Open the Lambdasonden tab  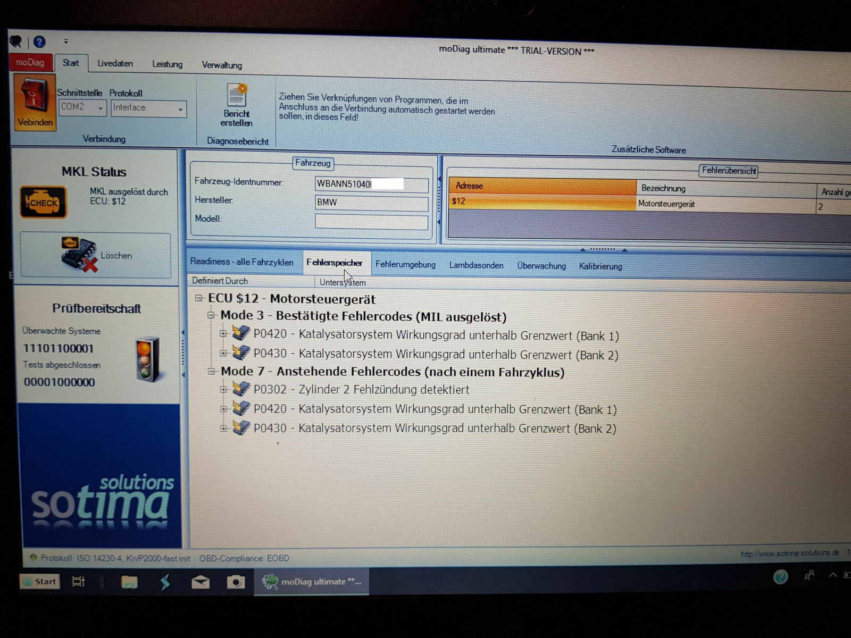tap(476, 265)
